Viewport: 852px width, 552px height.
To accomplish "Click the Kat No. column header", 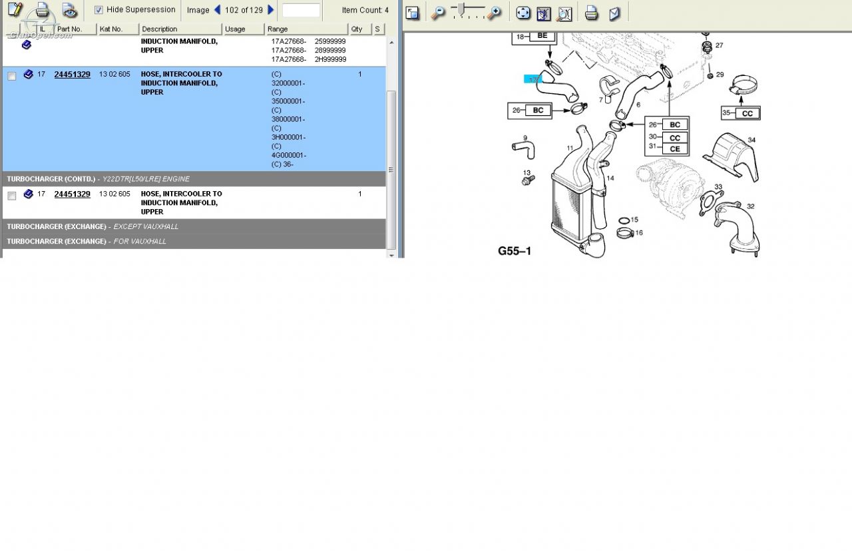I will tap(118, 29).
